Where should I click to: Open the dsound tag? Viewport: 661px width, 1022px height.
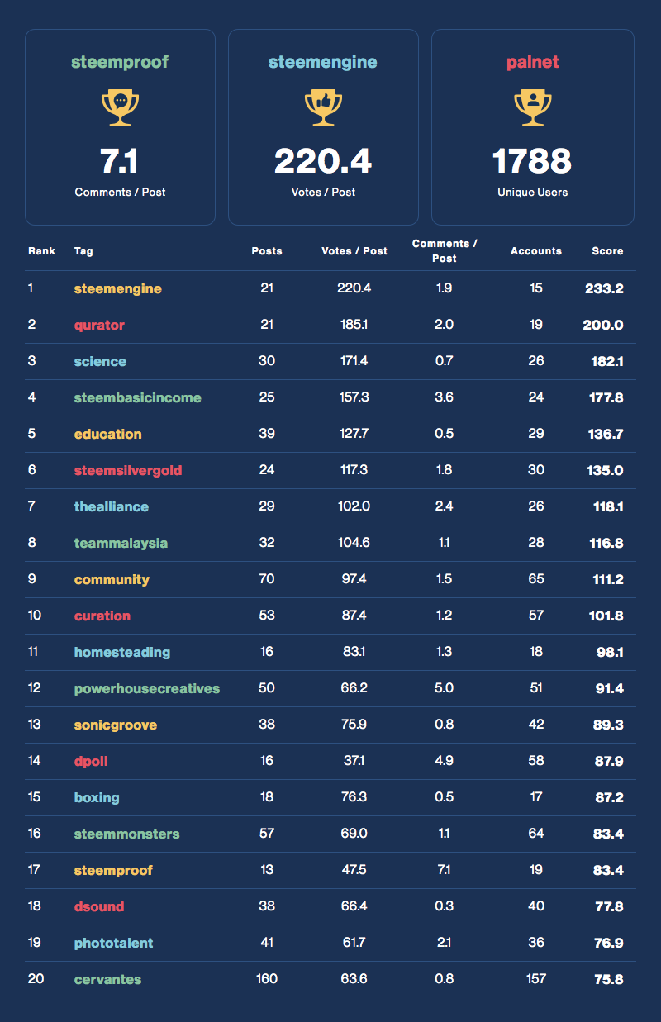(x=99, y=906)
